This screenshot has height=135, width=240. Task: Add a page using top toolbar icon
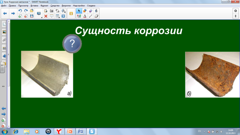pos(20,16)
